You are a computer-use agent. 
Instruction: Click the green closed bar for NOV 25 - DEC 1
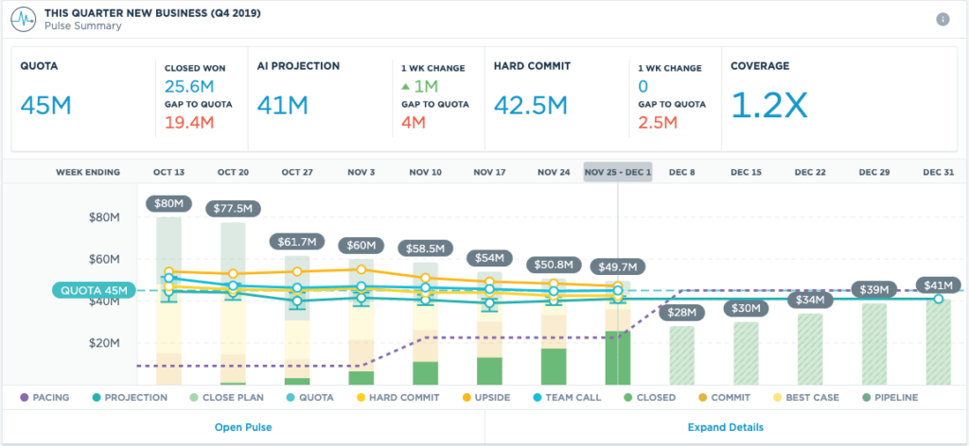618,358
